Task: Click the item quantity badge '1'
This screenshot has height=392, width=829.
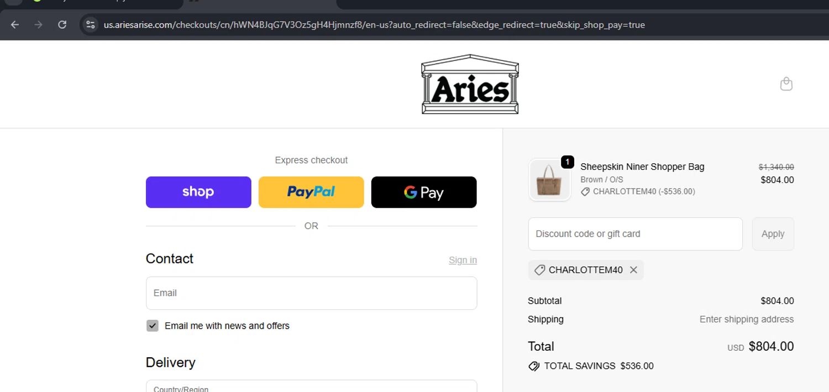Action: point(567,162)
